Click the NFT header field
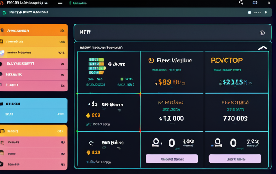 (172, 33)
